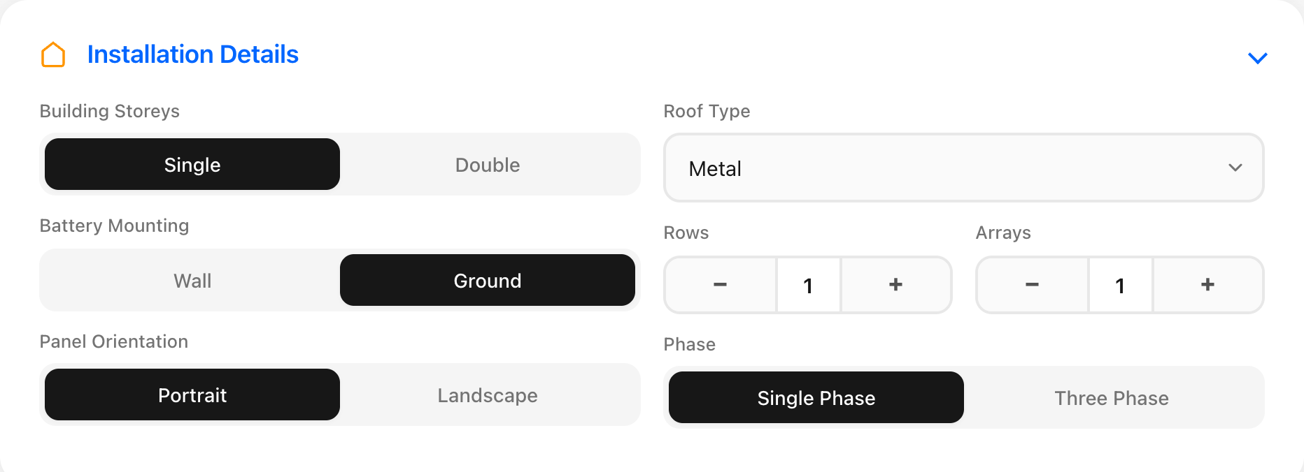
Task: Choose Ground battery mounting
Action: point(488,281)
